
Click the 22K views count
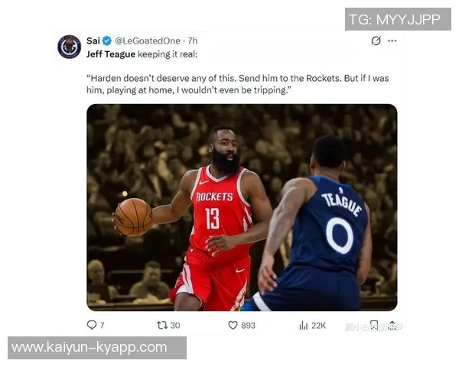click(318, 326)
